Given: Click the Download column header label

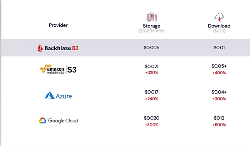Looking at the screenshot, I should [219, 26].
